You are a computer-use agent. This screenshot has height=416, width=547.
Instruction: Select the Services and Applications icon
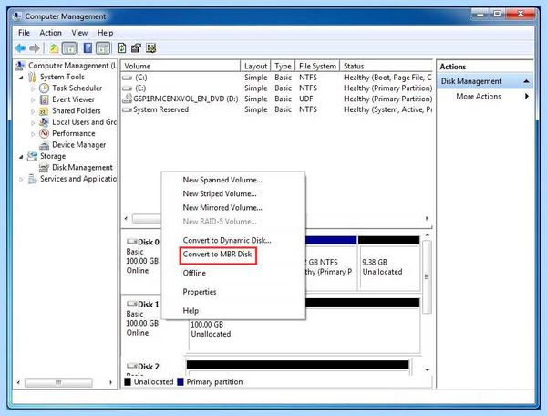[x=33, y=179]
